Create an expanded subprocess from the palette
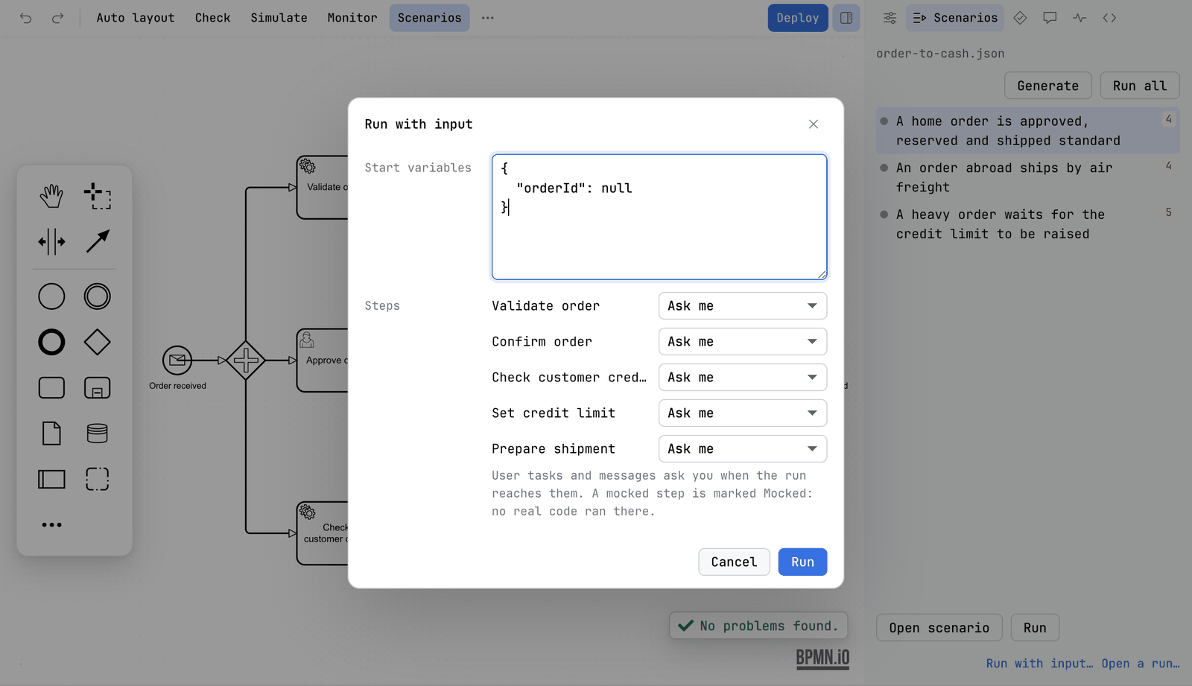 tap(98, 388)
